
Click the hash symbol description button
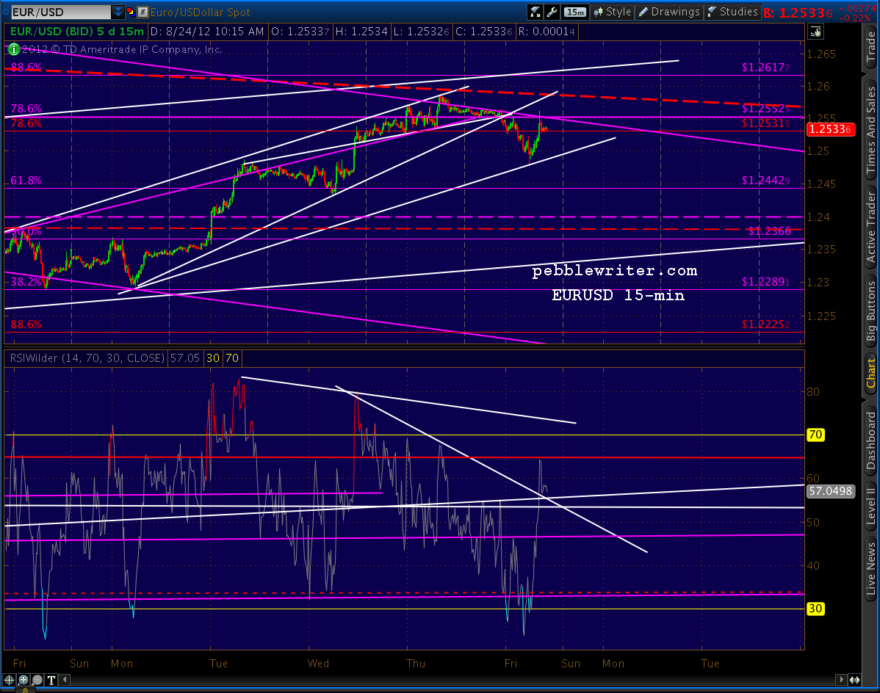(143, 12)
